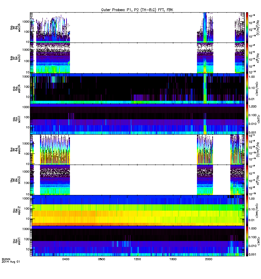Click the 'thc fff 64 eac34' y-axis label
261x279 pixels.
pyautogui.click(x=15, y=150)
